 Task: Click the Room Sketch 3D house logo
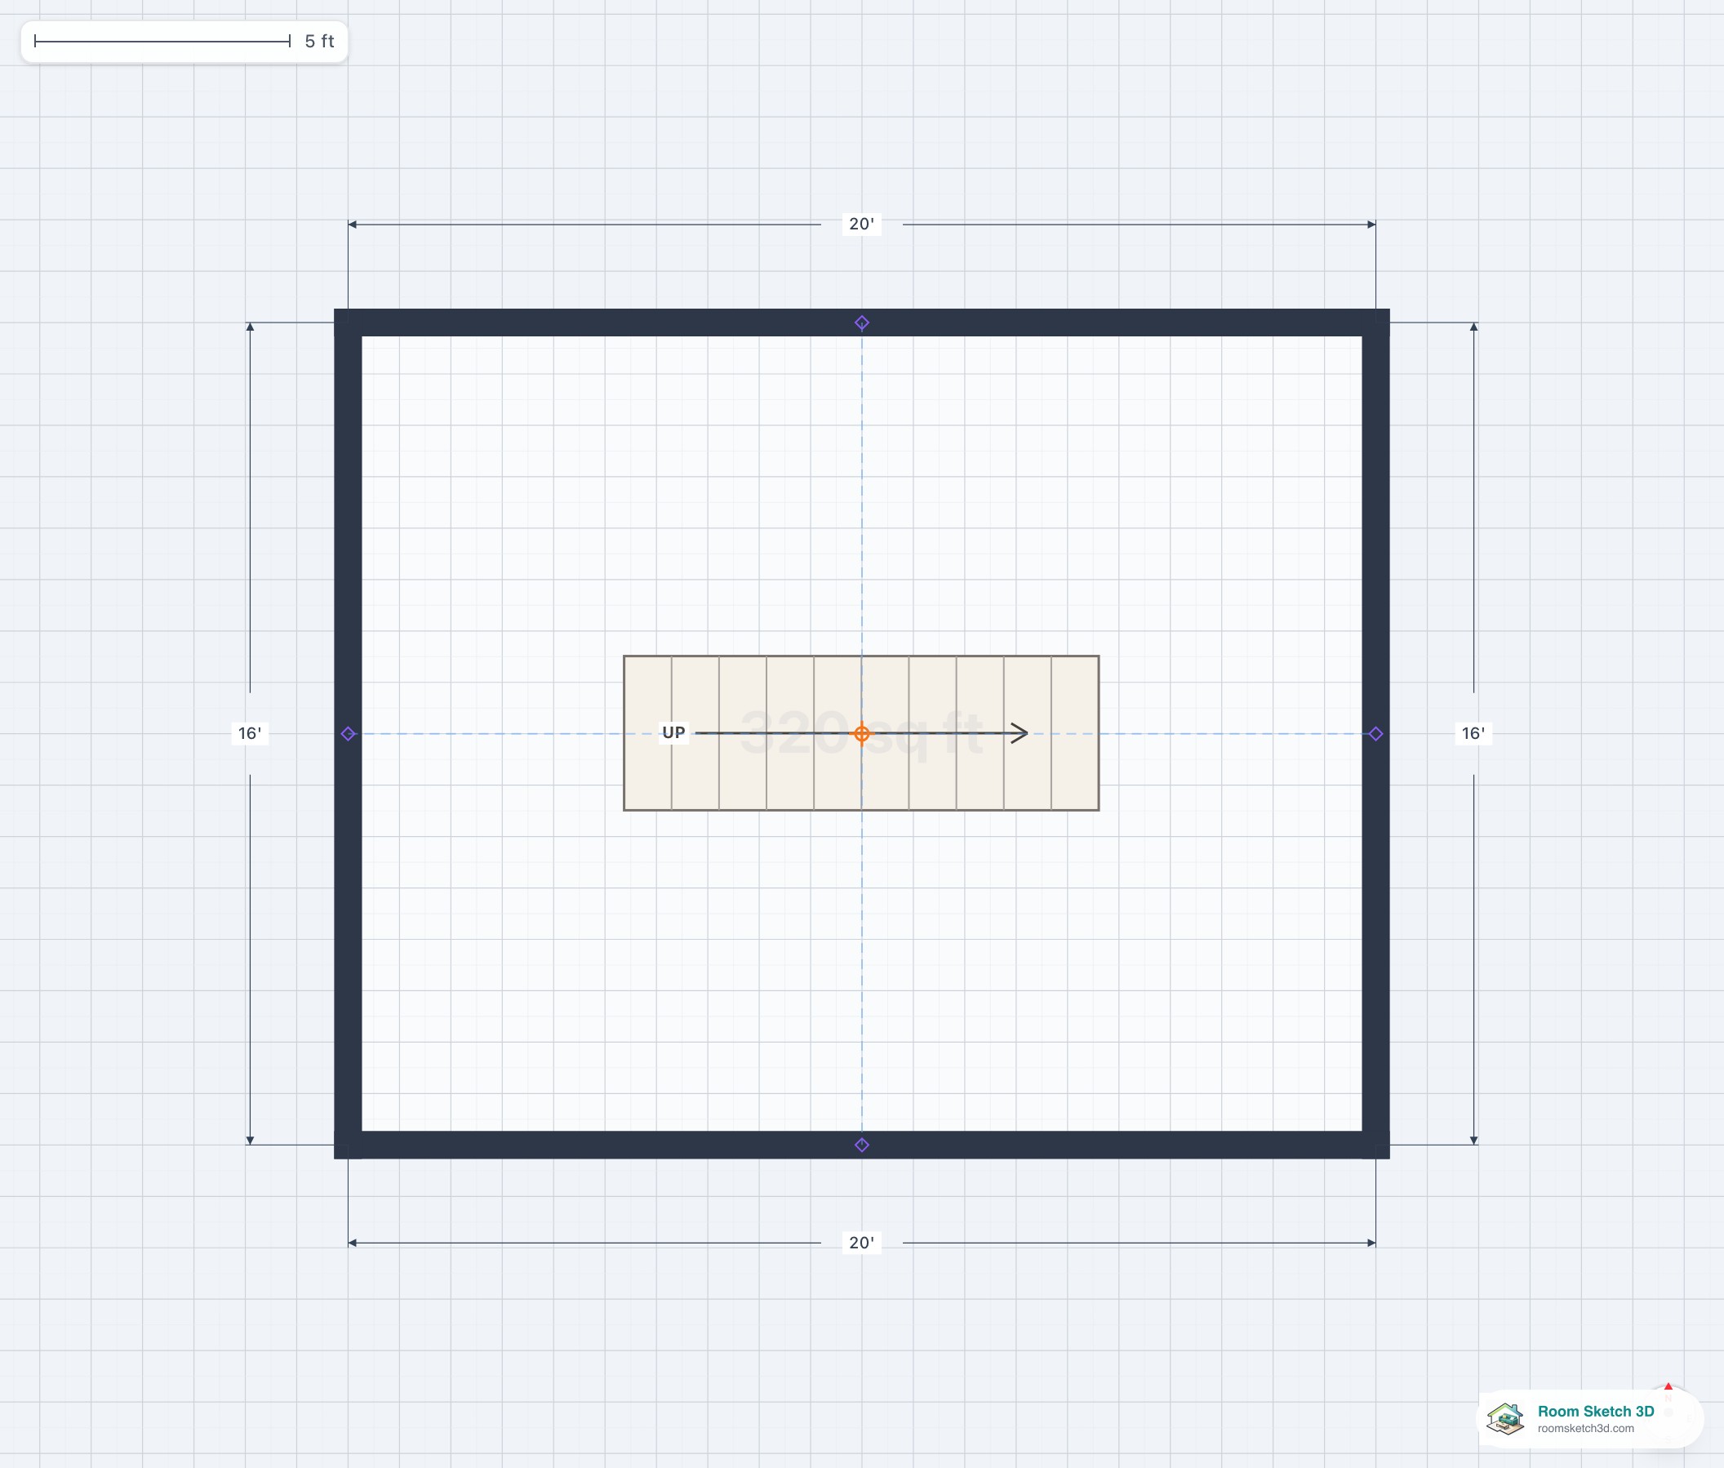click(x=1505, y=1419)
